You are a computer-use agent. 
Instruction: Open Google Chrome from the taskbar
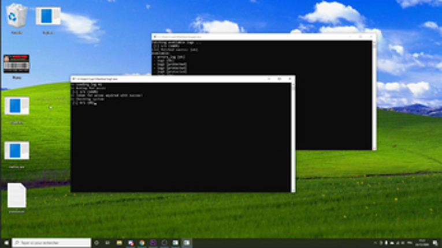coord(142,243)
